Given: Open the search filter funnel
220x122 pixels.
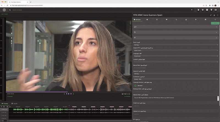Looking at the screenshot, I should point(192,10).
